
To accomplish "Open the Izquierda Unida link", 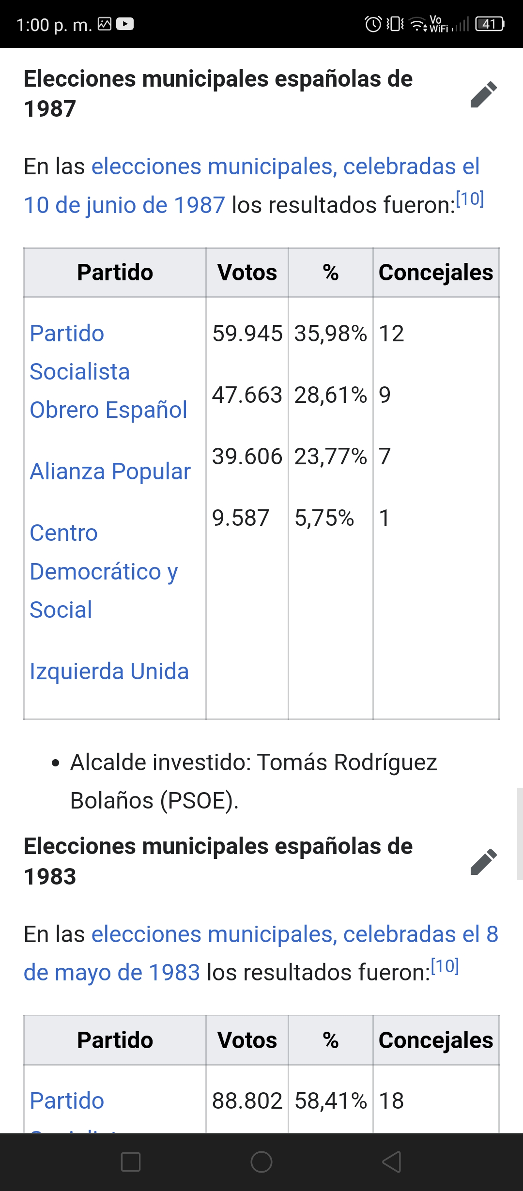I will click(109, 672).
